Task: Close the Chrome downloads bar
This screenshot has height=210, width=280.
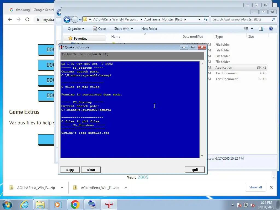Action: [x=271, y=187]
